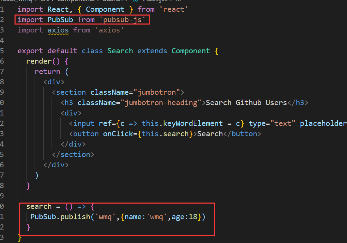Viewport: 347px width, 243px height.
Task: Click the placeholder attribute on input
Action: click(x=323, y=123)
